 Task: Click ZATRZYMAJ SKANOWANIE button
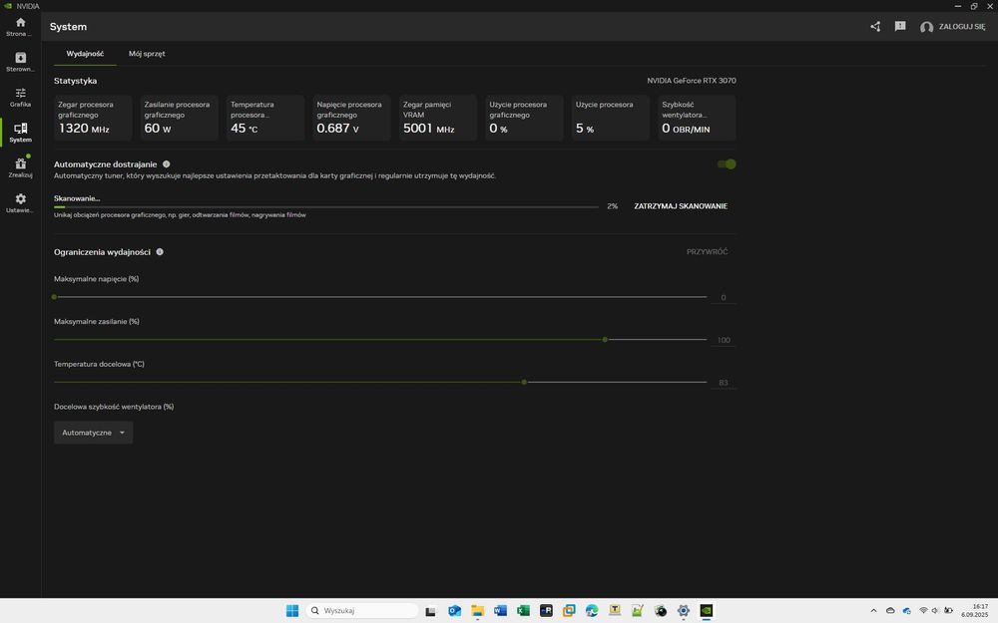tap(681, 206)
